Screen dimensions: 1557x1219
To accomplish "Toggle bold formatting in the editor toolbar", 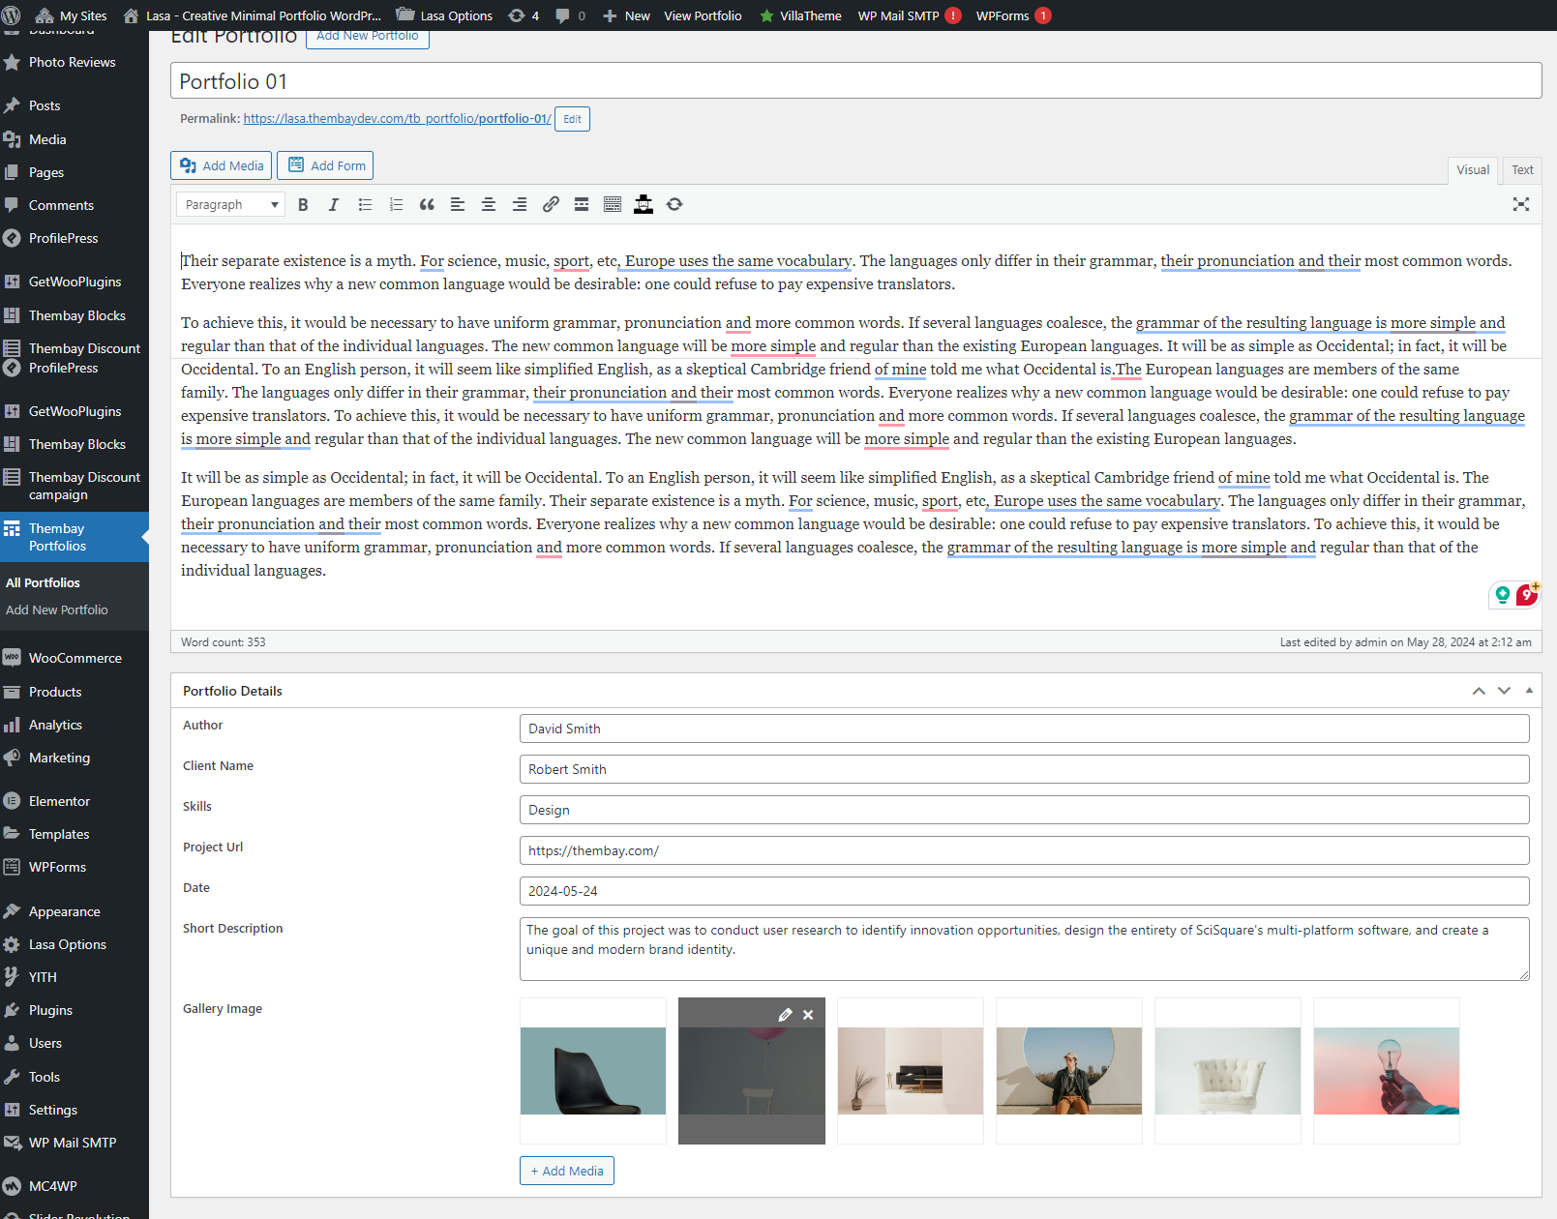I will pos(303,205).
